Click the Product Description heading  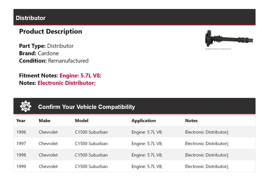(x=50, y=31)
